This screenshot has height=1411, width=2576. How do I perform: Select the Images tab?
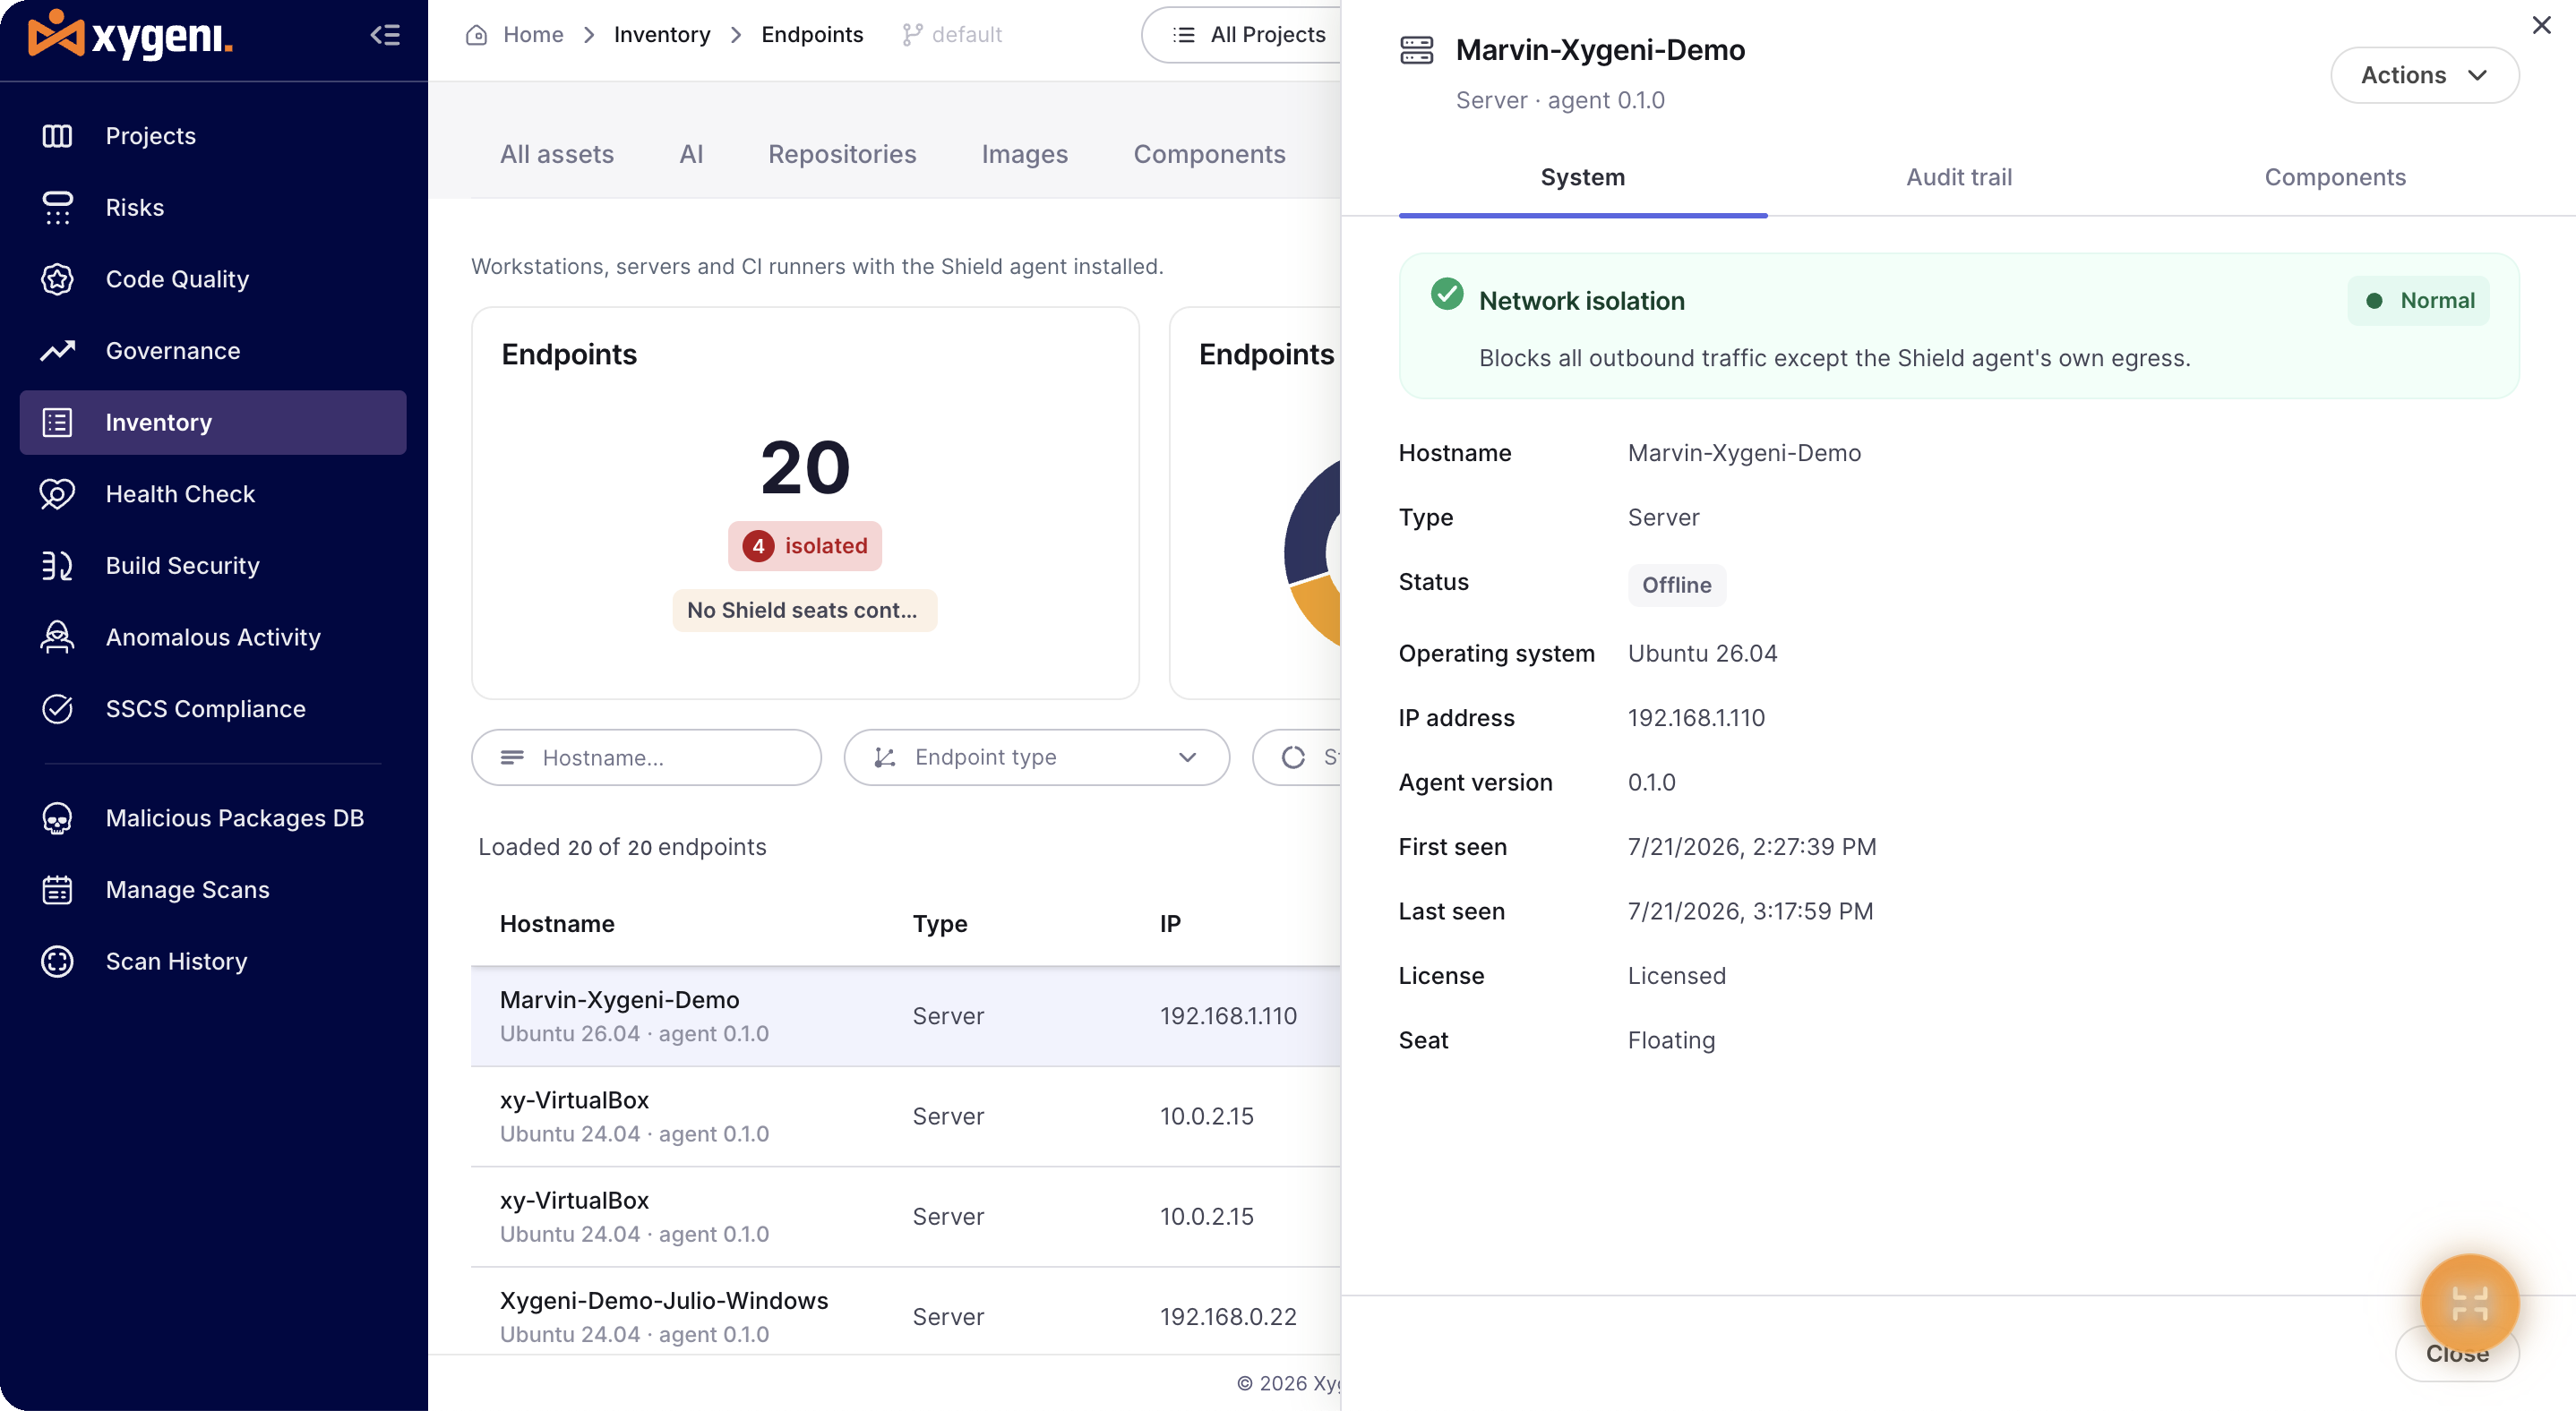[x=1025, y=154]
